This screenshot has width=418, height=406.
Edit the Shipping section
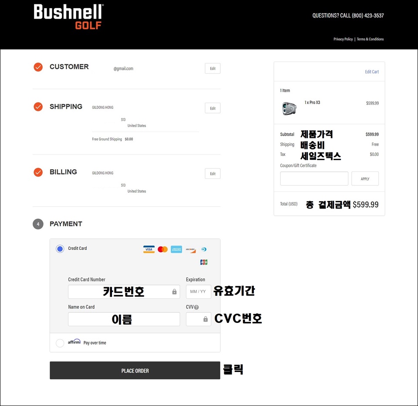(213, 108)
